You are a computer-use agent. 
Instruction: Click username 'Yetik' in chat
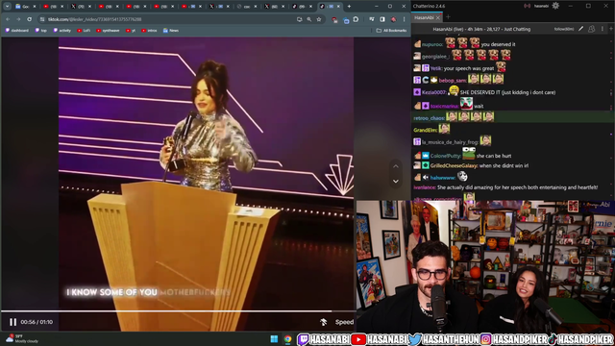pos(436,68)
